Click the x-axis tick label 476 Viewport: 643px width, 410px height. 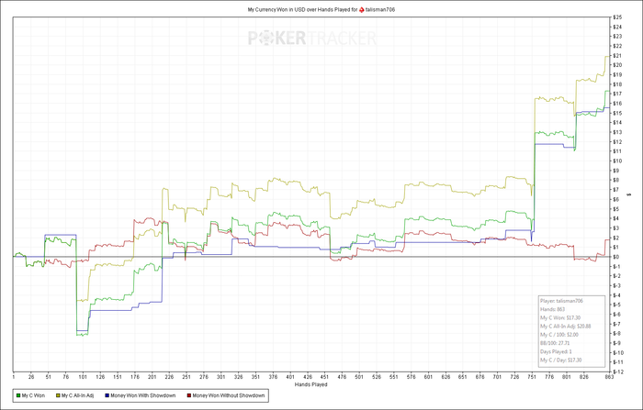pos(342,377)
